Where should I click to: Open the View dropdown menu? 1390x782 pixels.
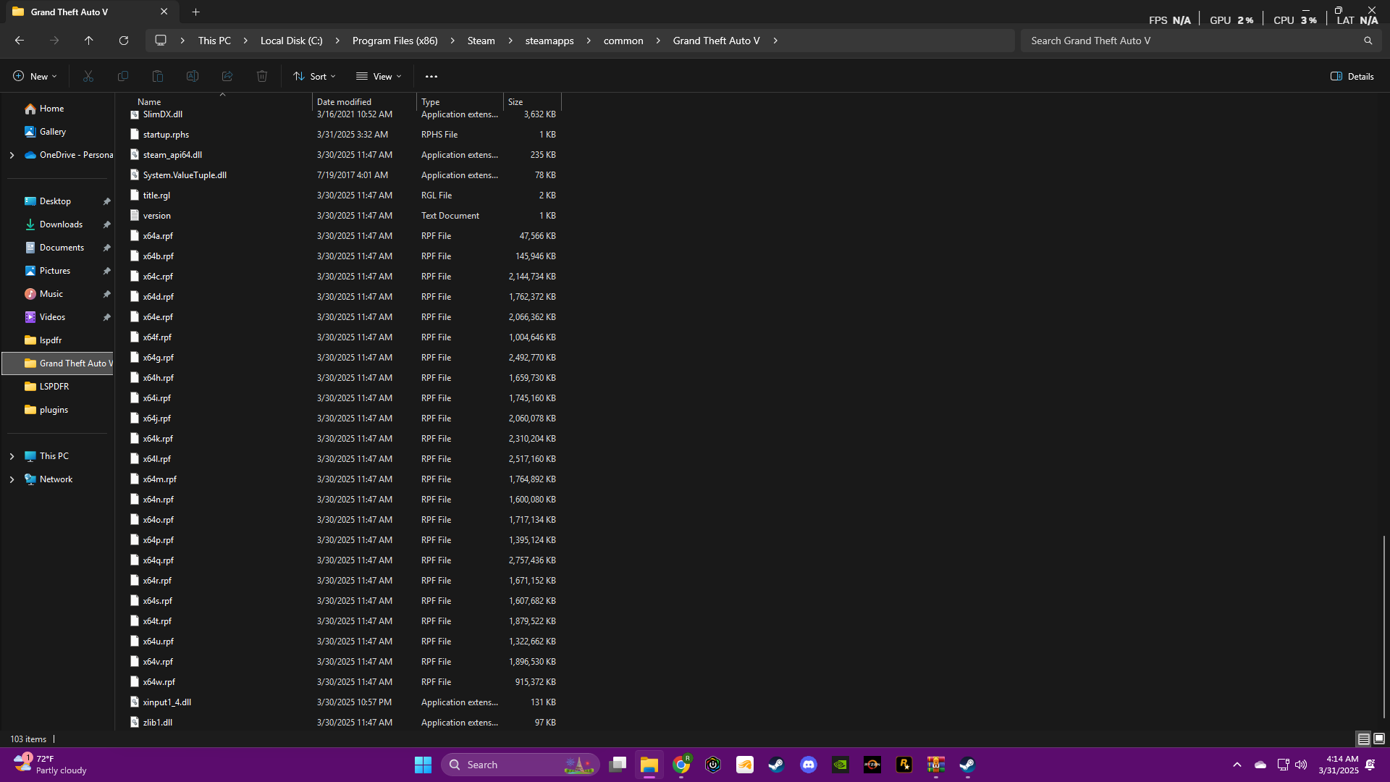click(379, 76)
